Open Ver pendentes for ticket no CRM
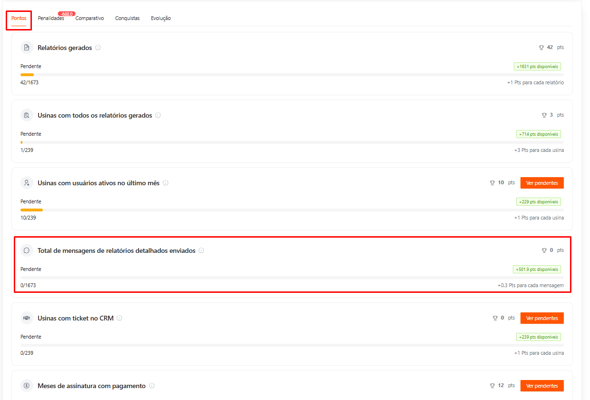590x400 pixels. point(542,318)
